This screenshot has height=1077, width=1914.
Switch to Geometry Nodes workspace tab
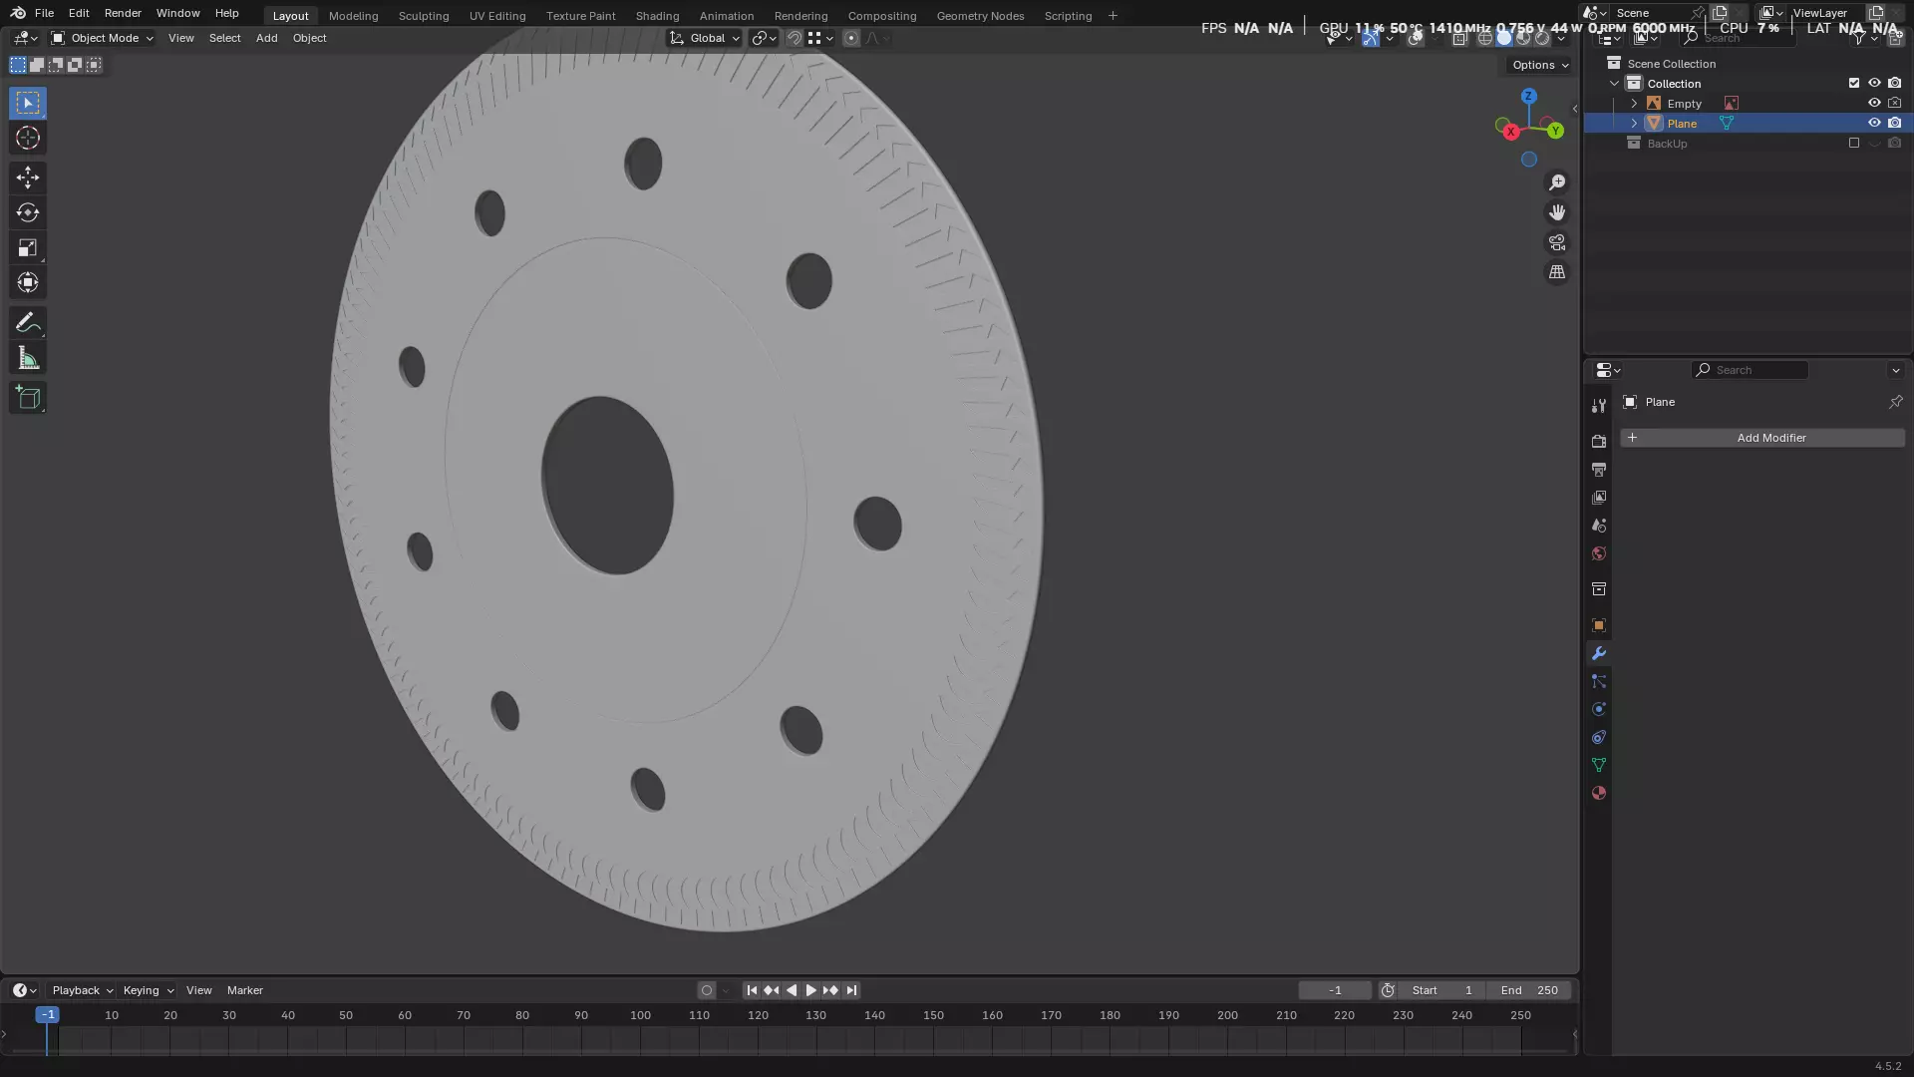coord(980,16)
